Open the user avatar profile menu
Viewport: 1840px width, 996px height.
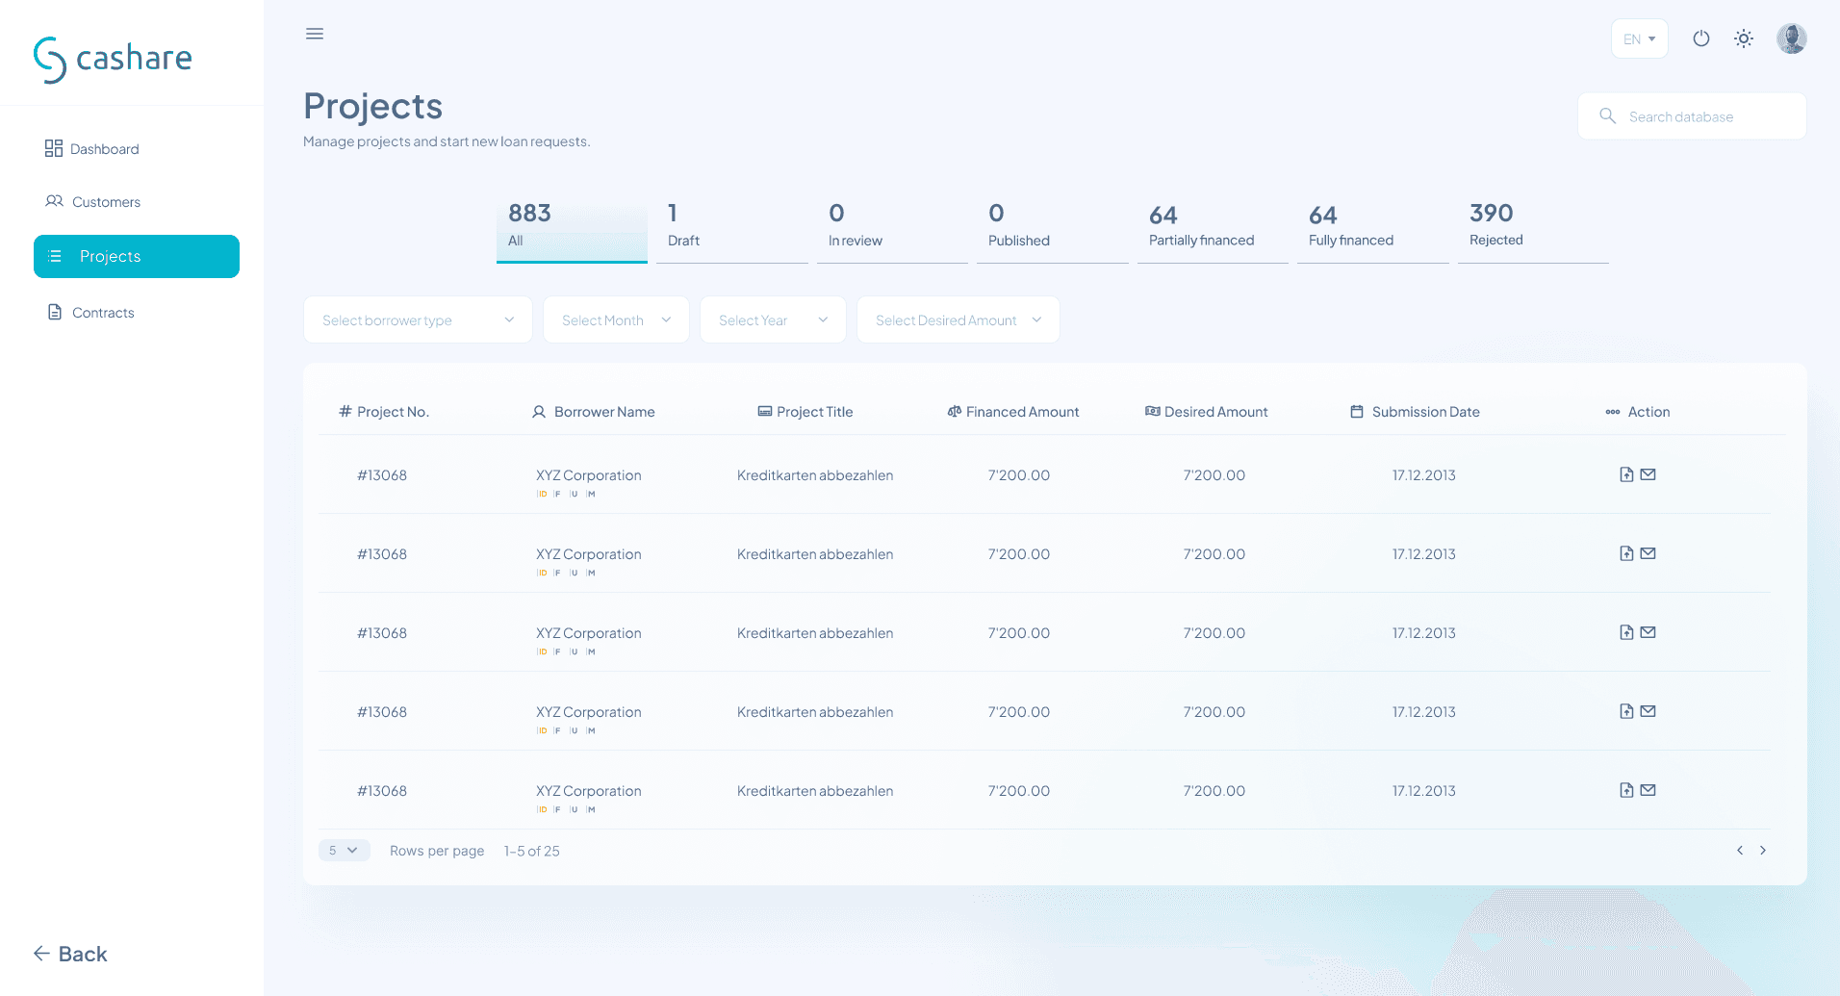click(x=1792, y=38)
